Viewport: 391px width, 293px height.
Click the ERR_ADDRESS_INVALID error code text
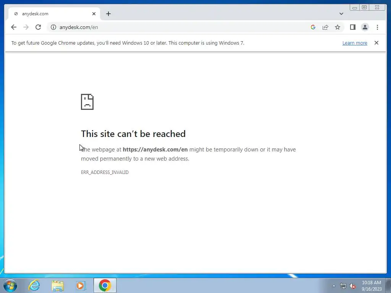coord(105,172)
